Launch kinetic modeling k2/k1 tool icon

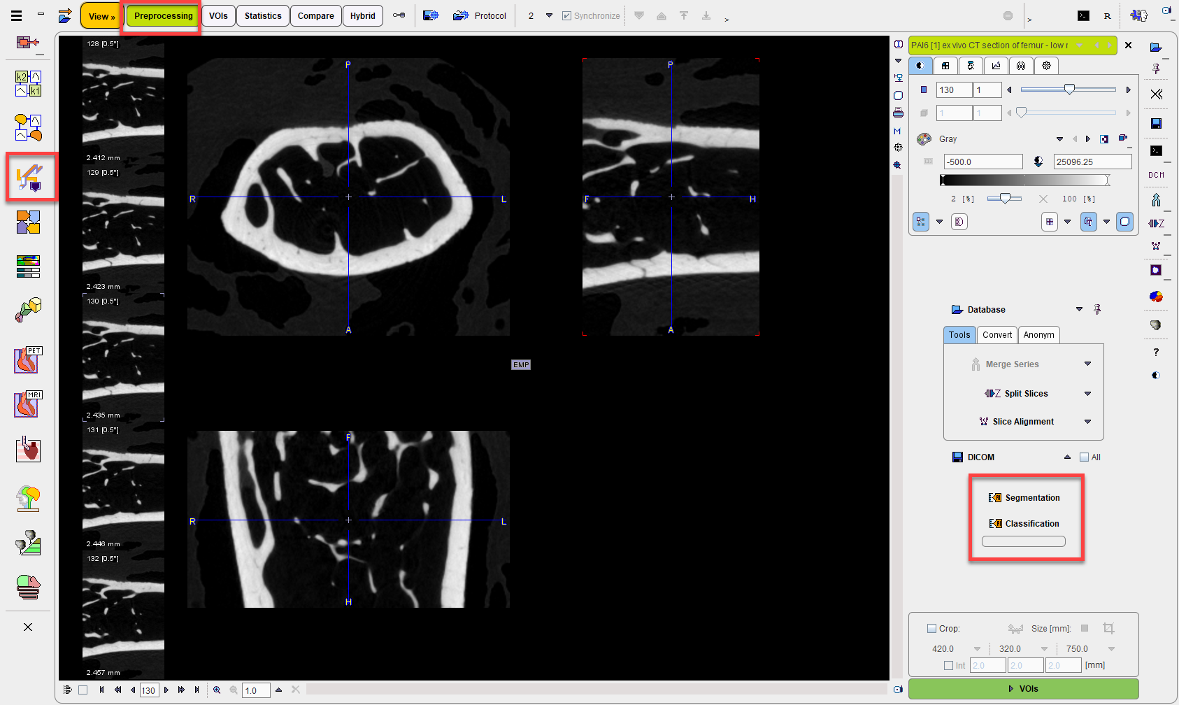pyautogui.click(x=28, y=83)
